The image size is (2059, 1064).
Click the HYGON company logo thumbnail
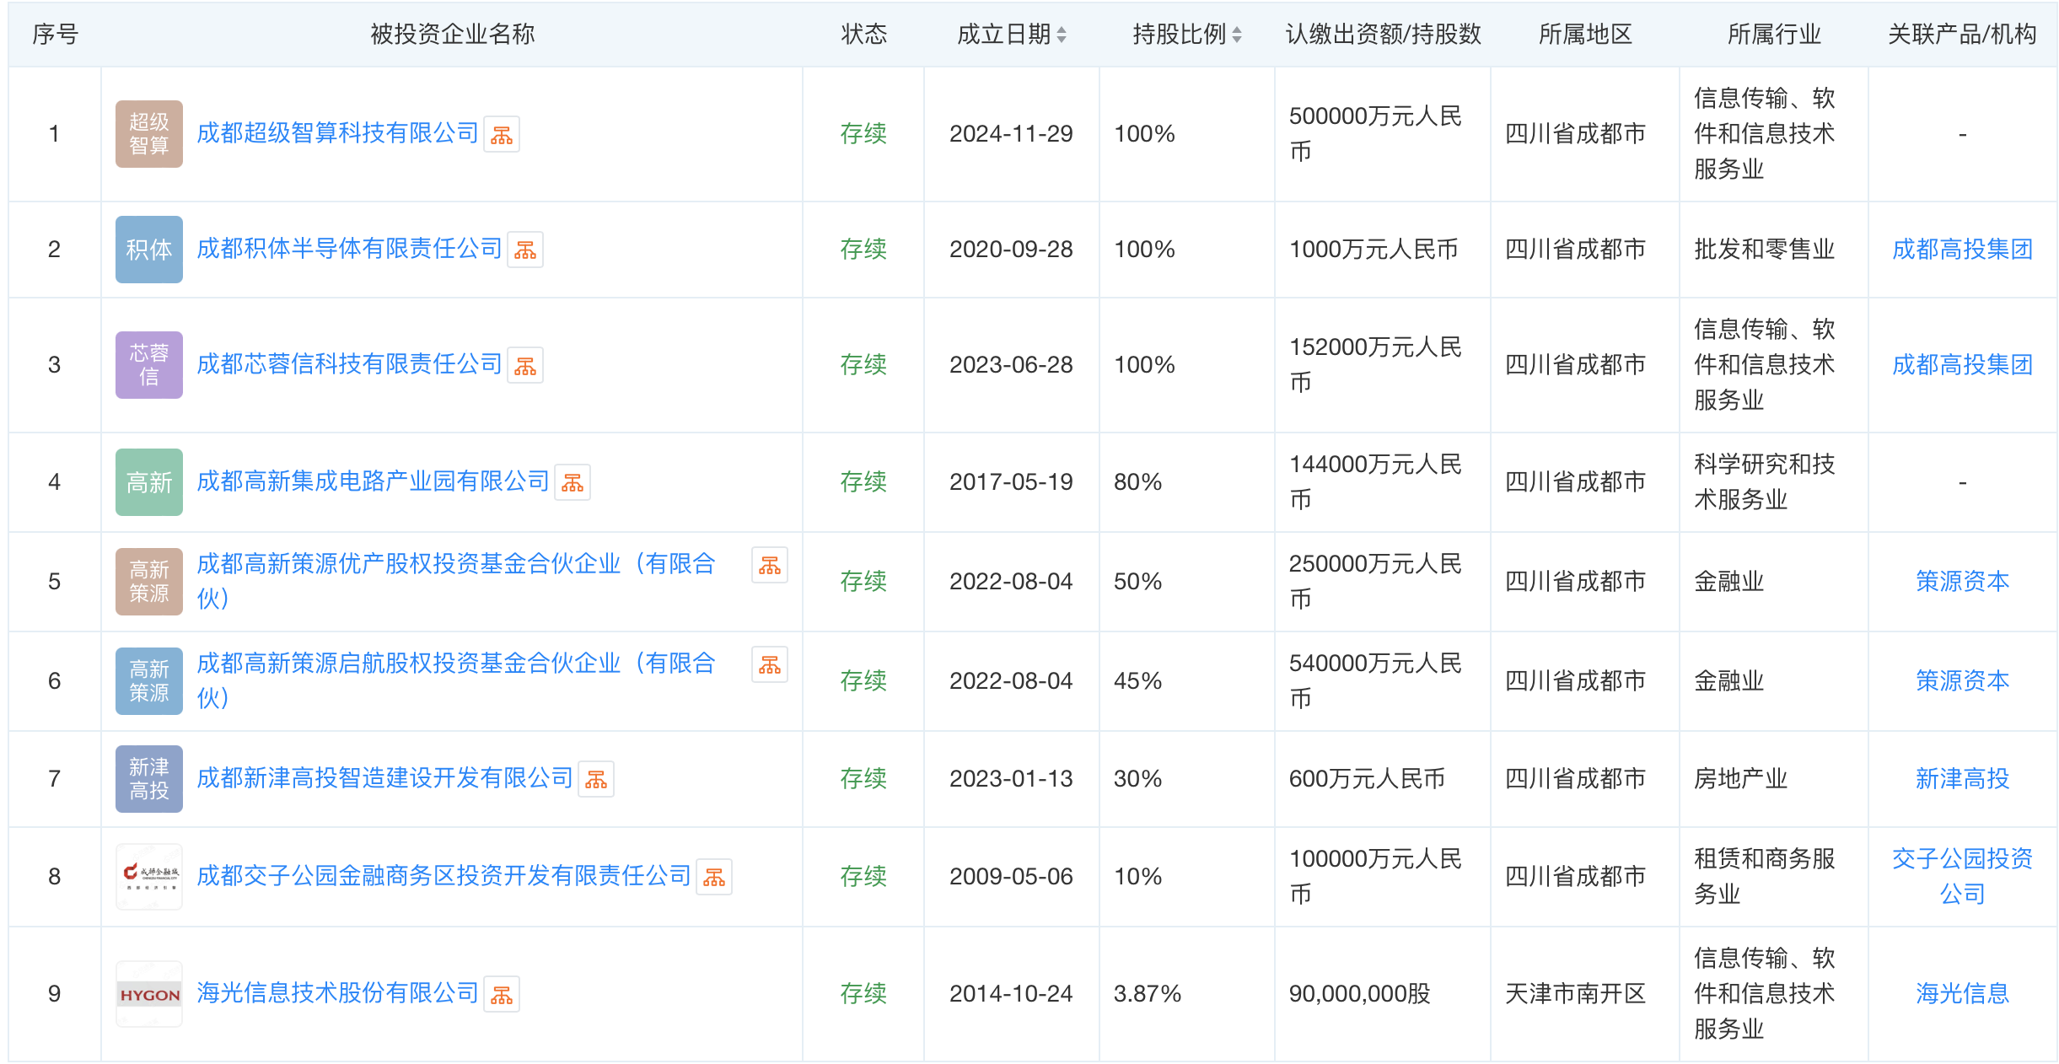pyautogui.click(x=149, y=994)
